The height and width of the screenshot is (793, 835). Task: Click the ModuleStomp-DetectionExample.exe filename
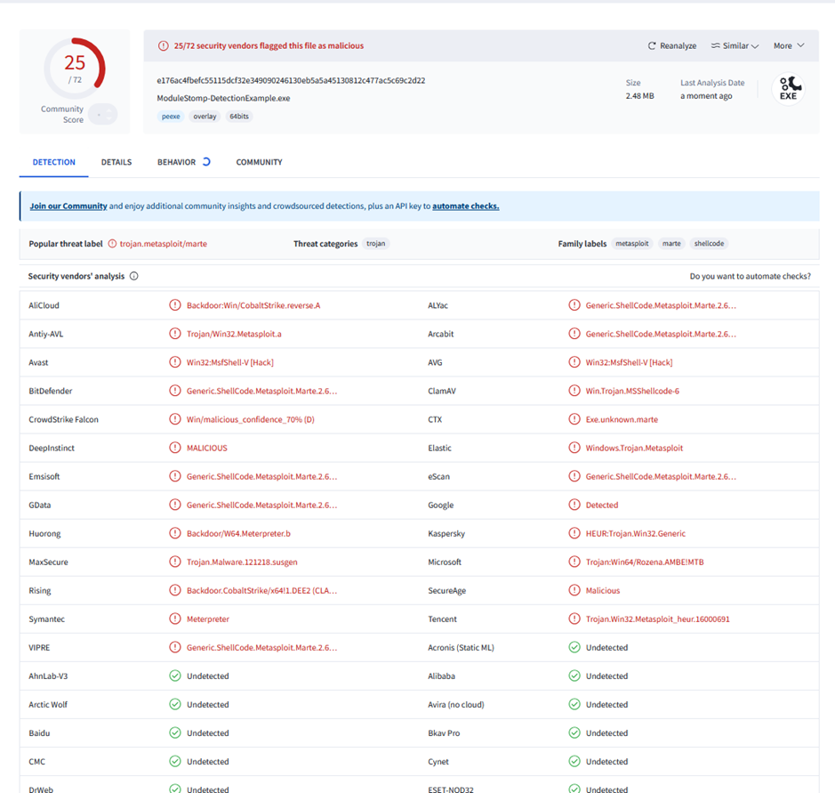pos(224,98)
